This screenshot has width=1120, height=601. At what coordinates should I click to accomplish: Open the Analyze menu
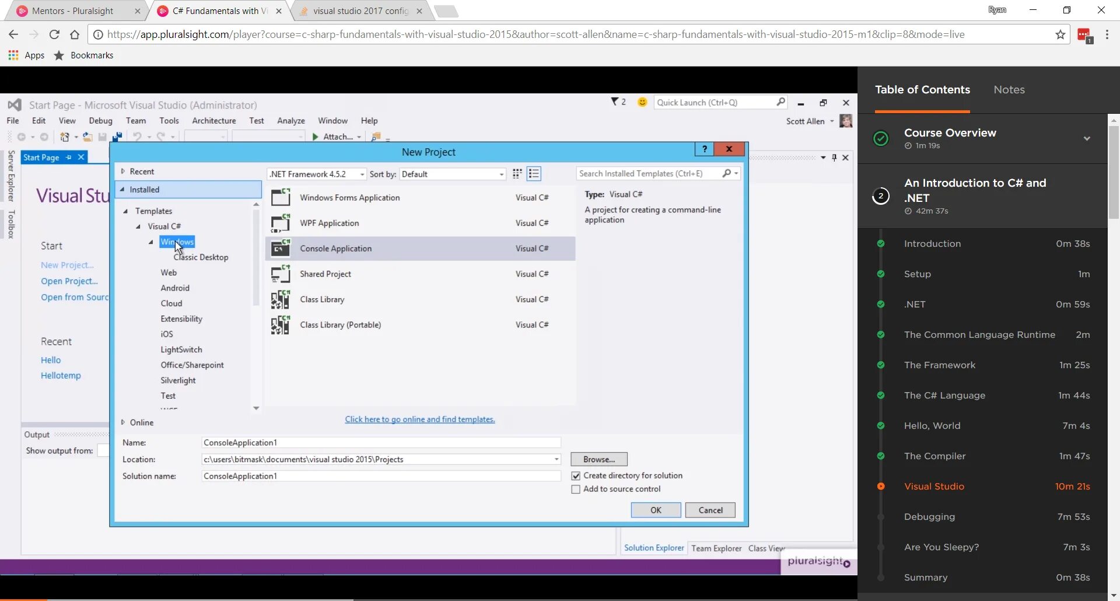pos(291,121)
